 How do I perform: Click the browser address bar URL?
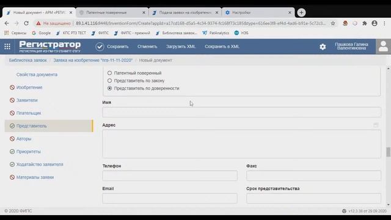[201, 23]
